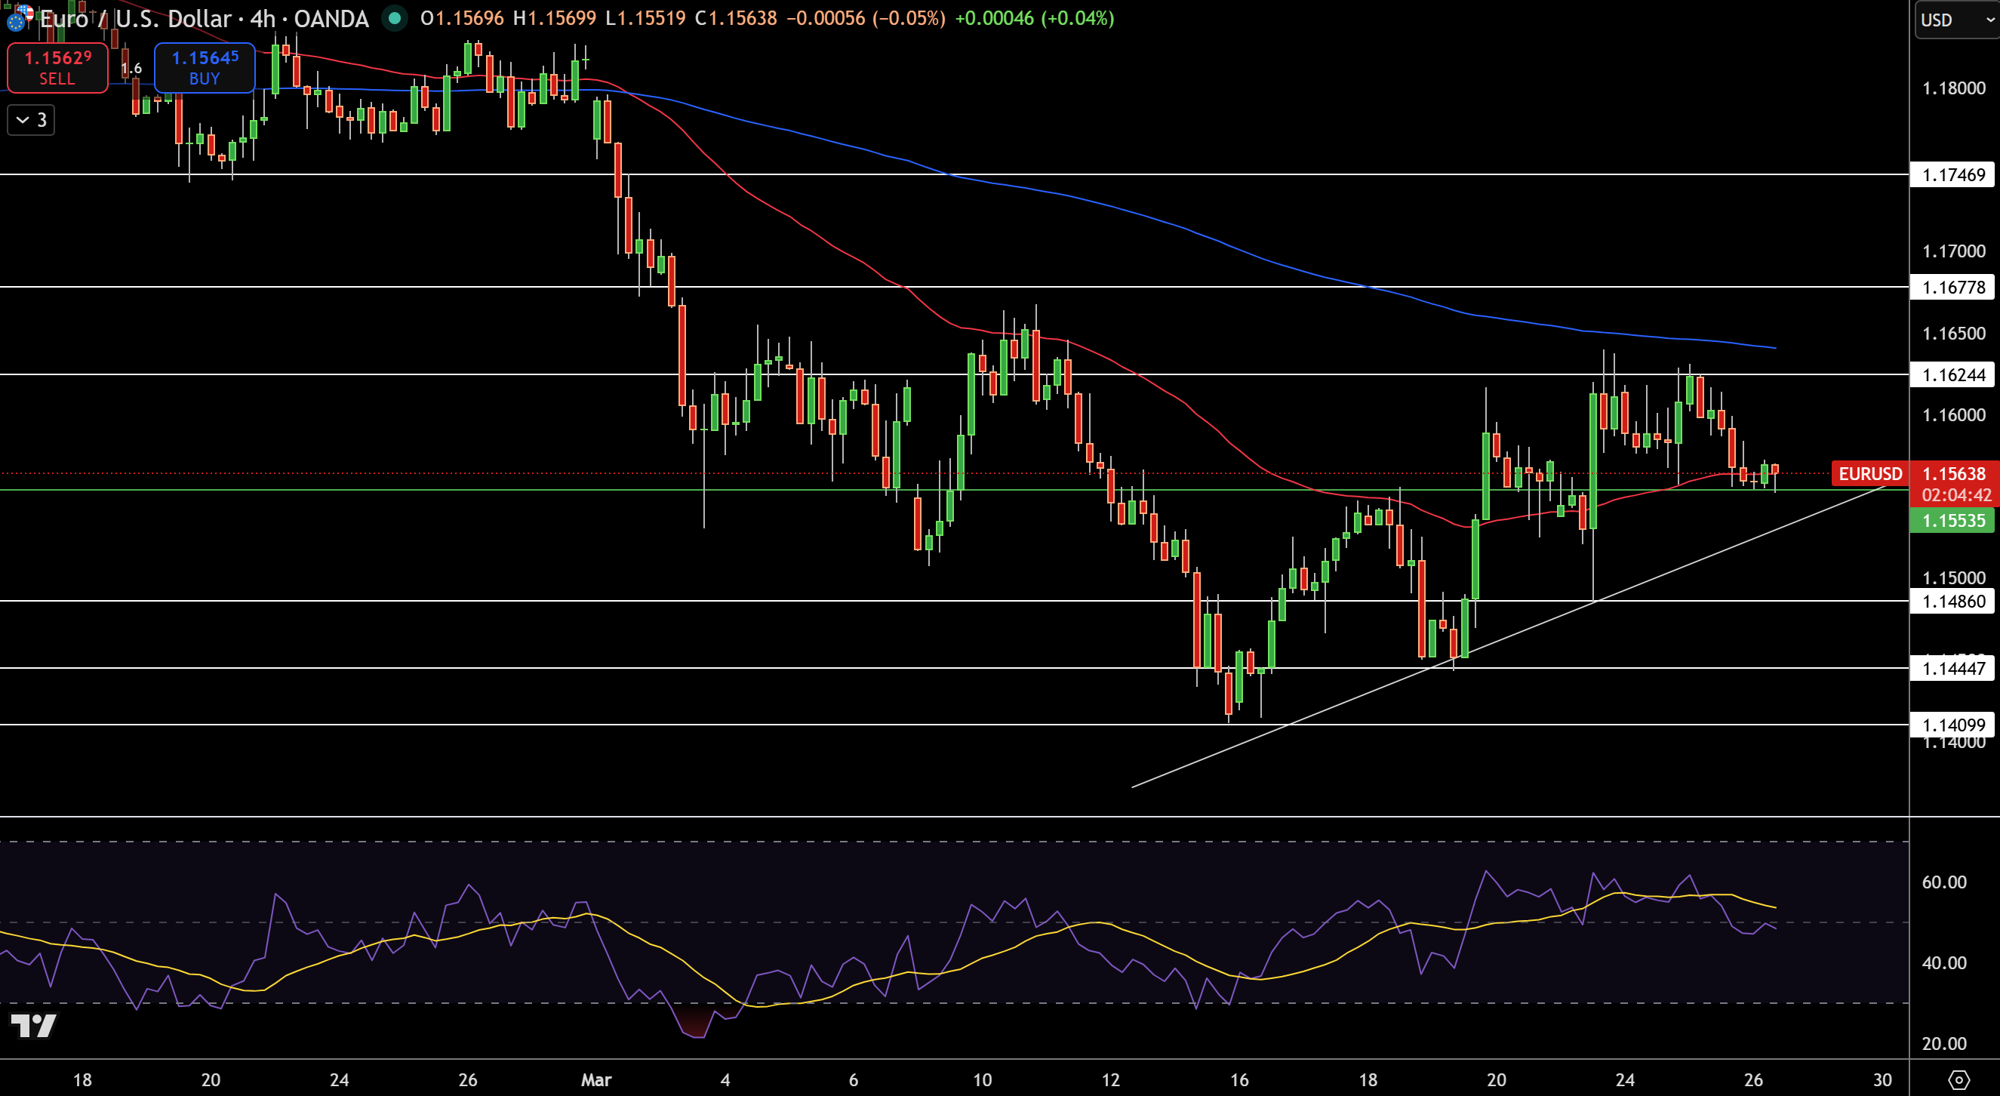
Task: Select the 1.14860 horizontal line label
Action: [x=1952, y=601]
